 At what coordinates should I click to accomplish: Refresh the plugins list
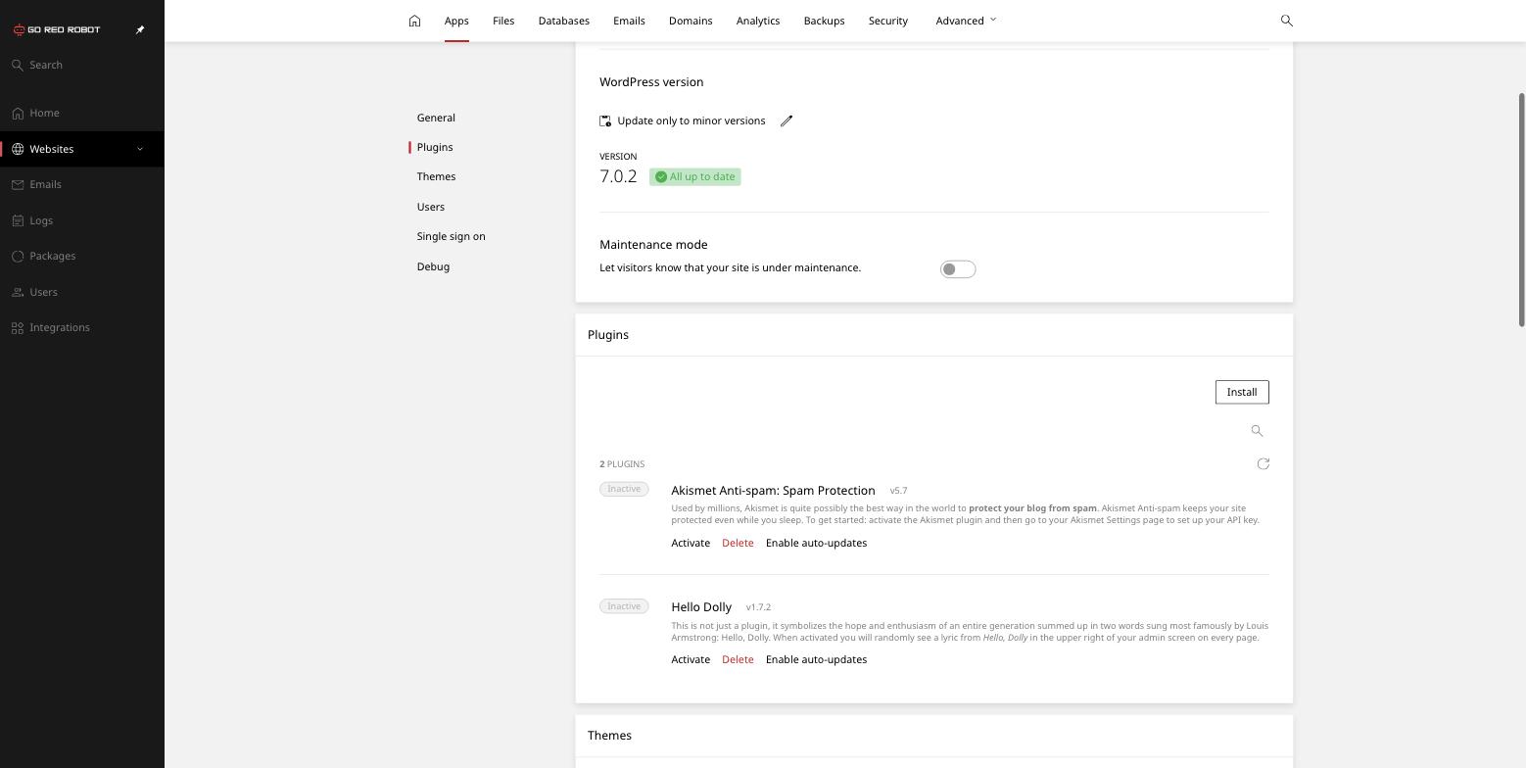point(1263,464)
